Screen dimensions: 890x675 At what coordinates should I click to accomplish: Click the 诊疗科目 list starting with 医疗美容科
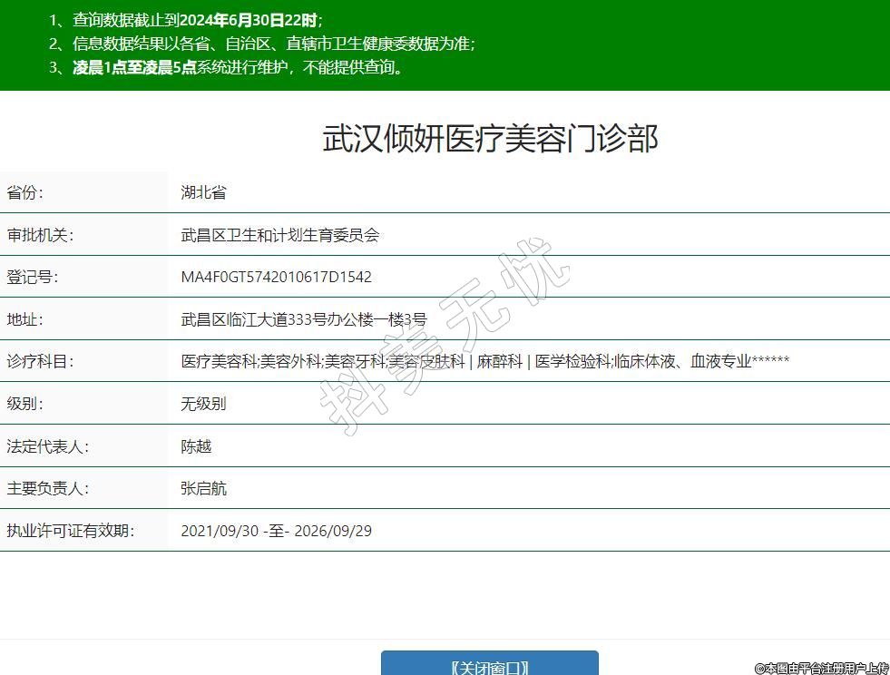(484, 361)
